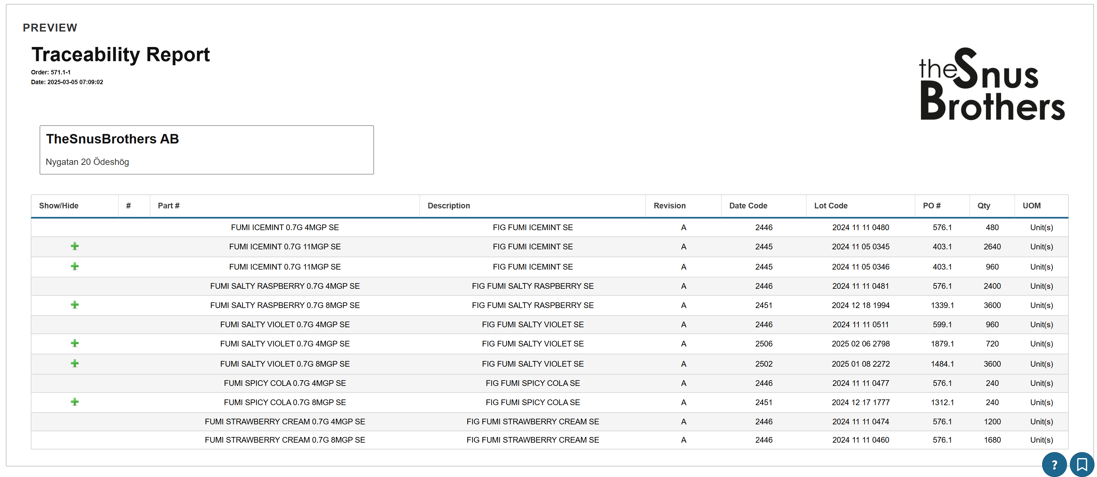This screenshot has width=1097, height=477.
Task: Click the PO # column header
Action: [942, 206]
